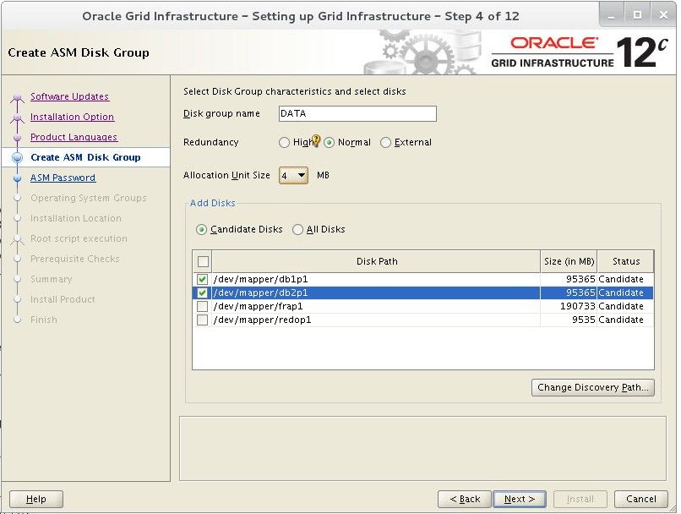This screenshot has height=514, width=681.
Task: Click the Size (in MB) column header
Action: click(569, 261)
